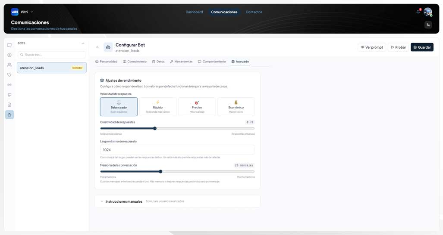
Task: Select the Rápido response speed option
Action: click(x=157, y=106)
